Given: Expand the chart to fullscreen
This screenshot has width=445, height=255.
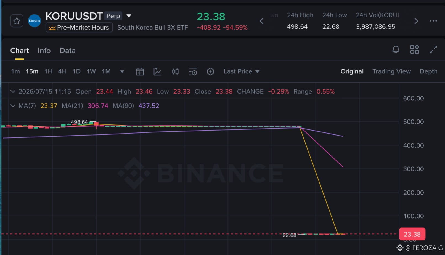Looking at the screenshot, I should pos(433,49).
